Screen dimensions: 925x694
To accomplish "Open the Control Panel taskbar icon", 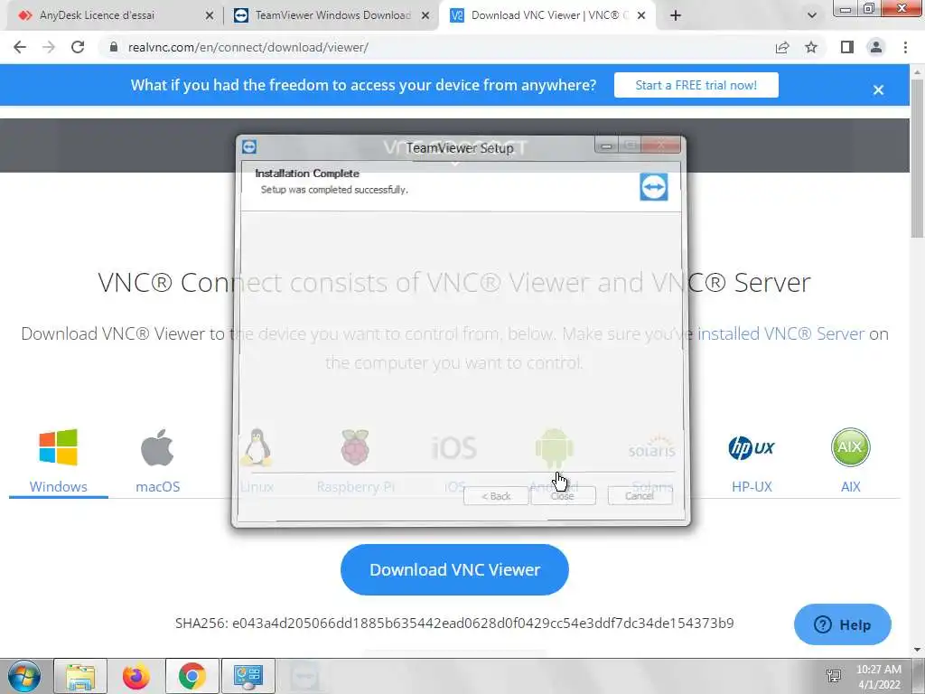I will [248, 676].
